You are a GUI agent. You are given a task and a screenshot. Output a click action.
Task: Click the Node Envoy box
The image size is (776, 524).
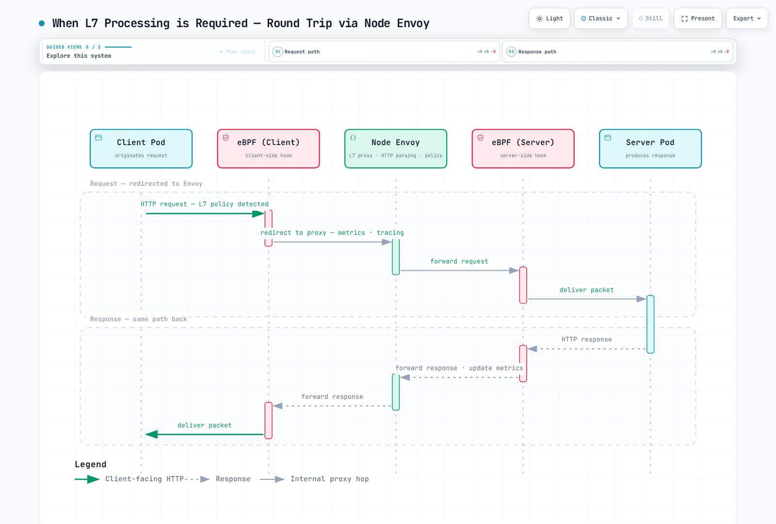(396, 148)
